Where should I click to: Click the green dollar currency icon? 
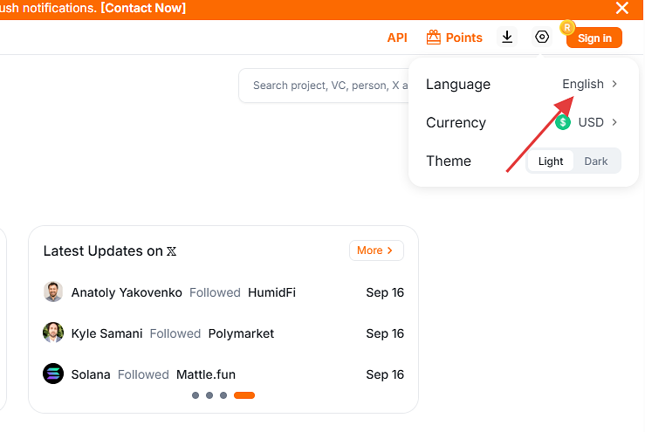click(x=564, y=122)
